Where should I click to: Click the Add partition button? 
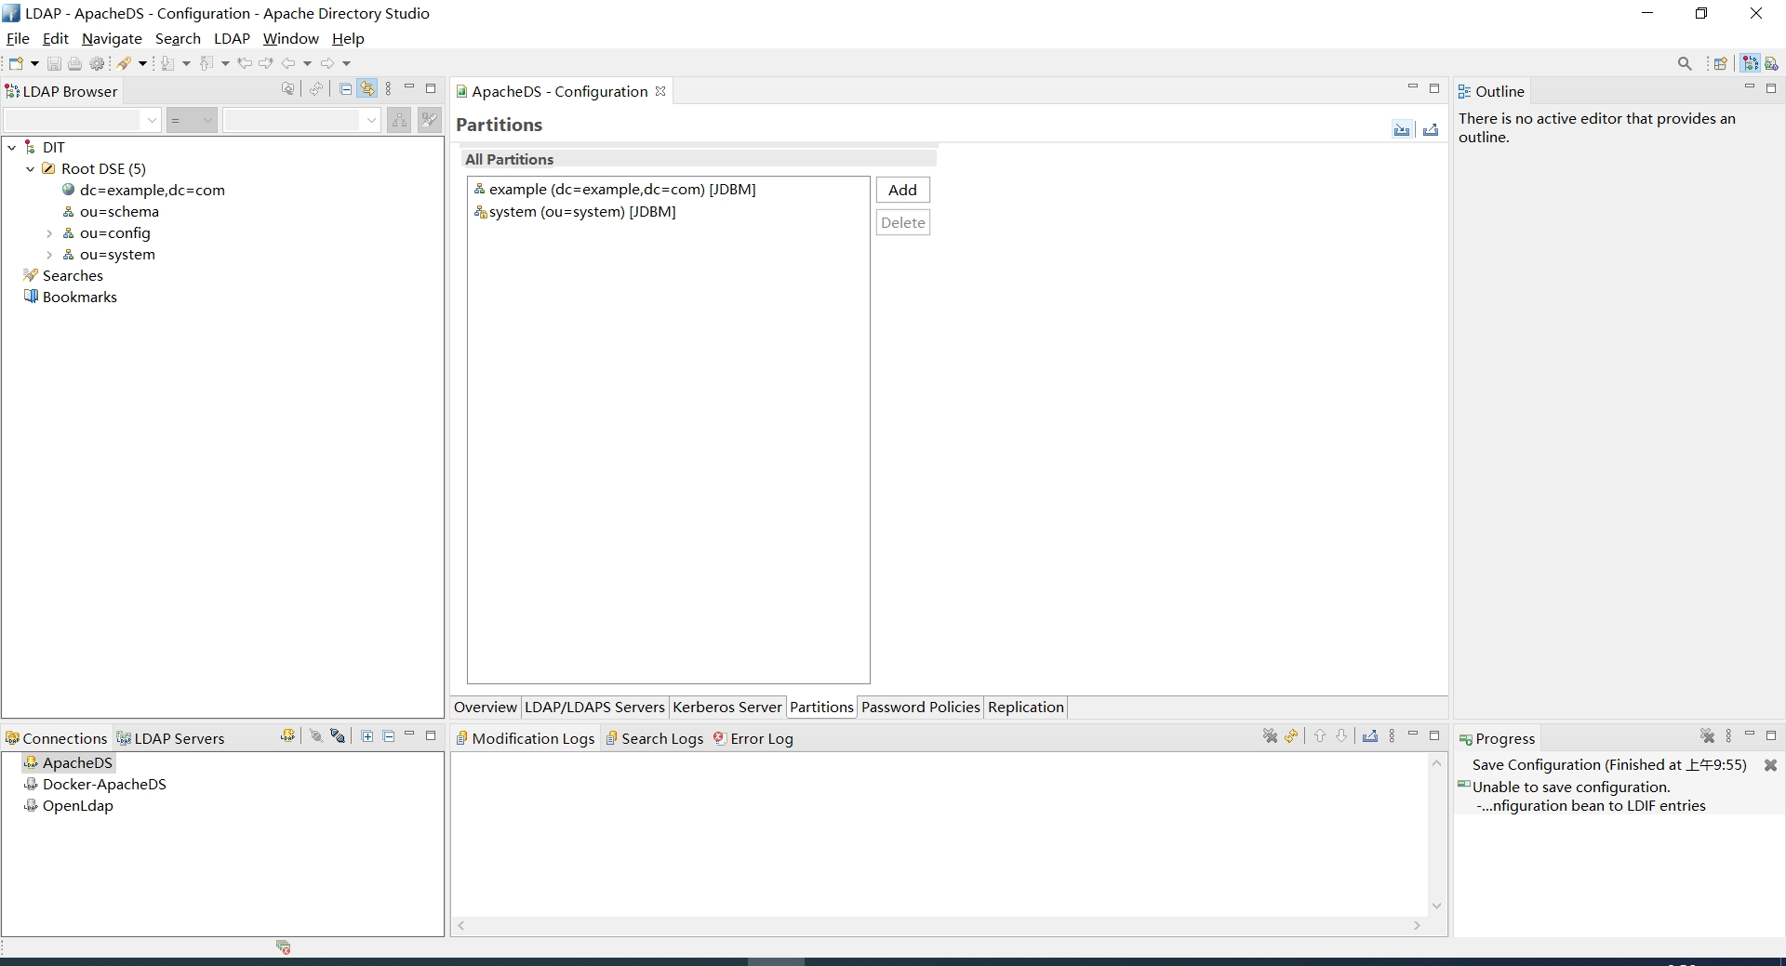902,190
